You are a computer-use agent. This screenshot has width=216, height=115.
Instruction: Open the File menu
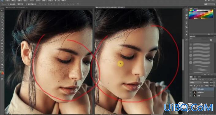[8, 1]
